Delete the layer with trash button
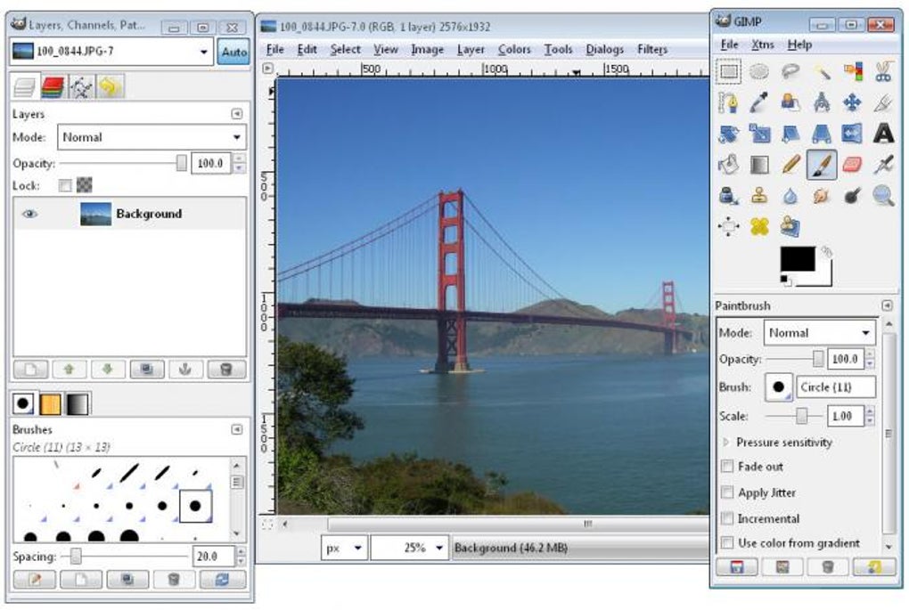 tap(226, 369)
